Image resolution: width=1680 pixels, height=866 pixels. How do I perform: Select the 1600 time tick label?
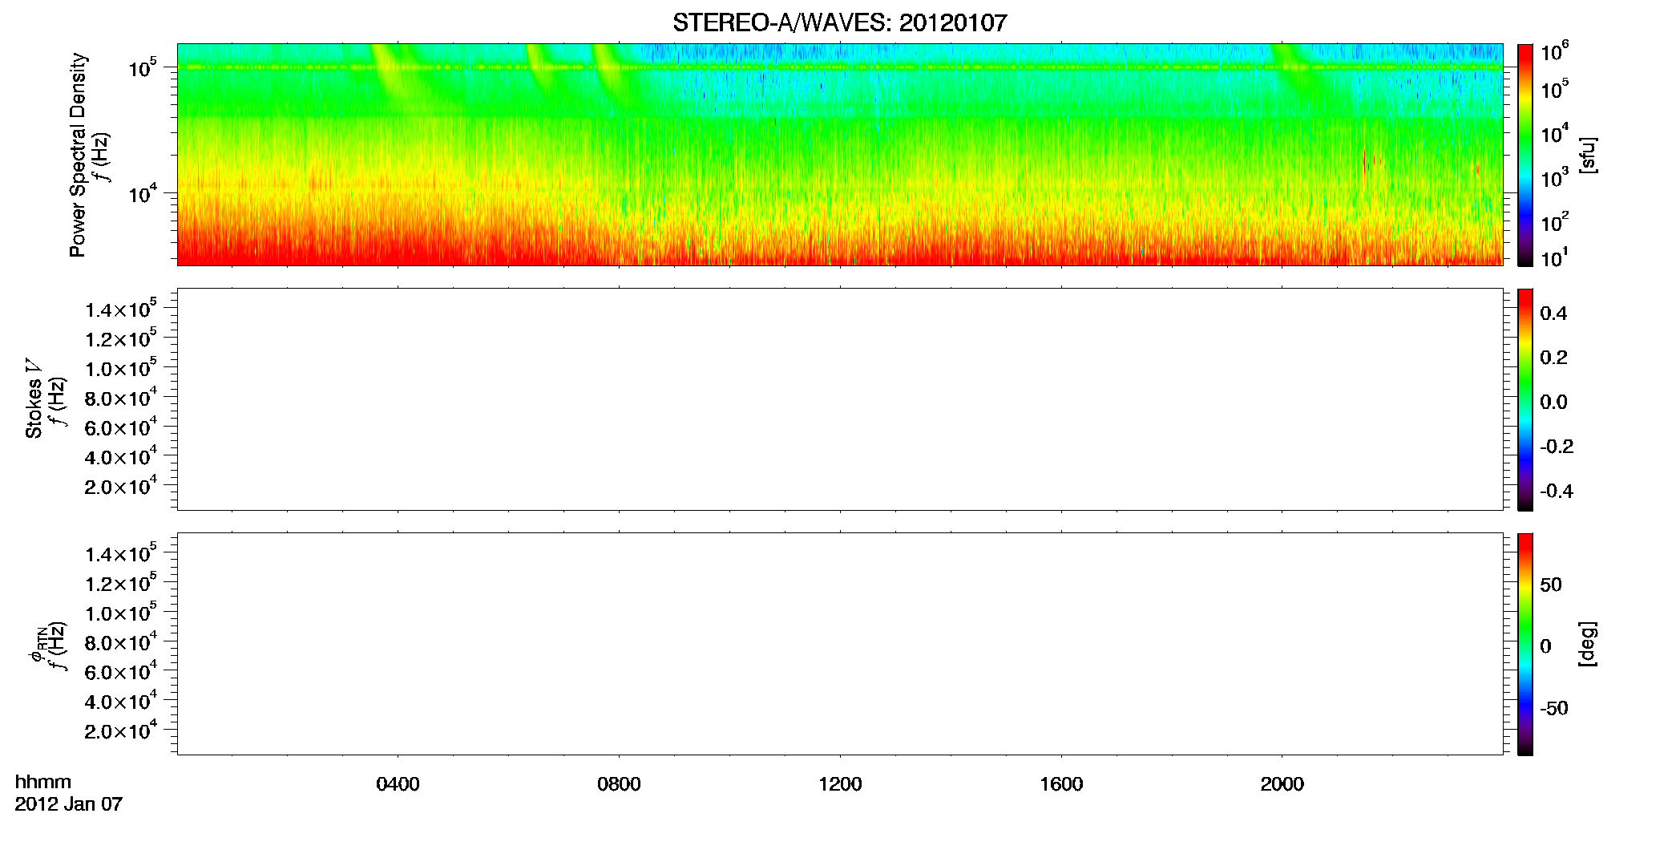pos(1061,784)
